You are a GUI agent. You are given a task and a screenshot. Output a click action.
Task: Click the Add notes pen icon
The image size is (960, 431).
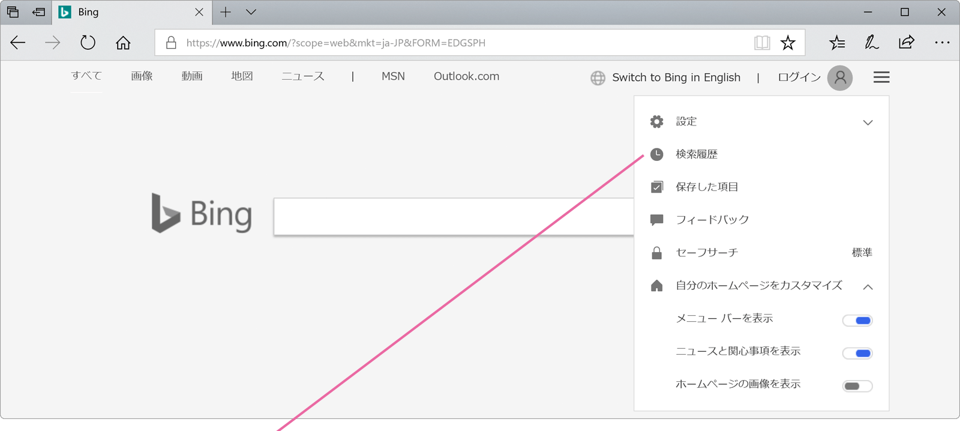click(x=871, y=43)
